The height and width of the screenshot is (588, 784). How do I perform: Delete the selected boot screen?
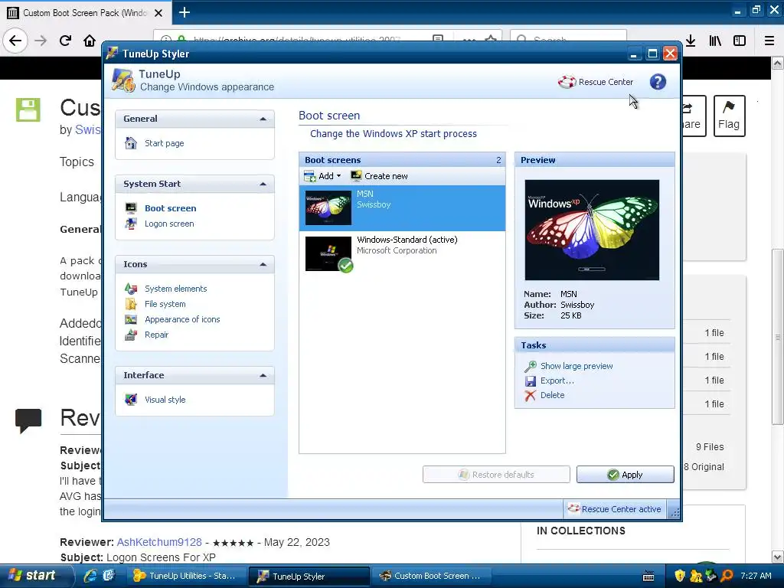click(552, 395)
